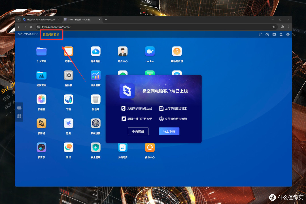The width and height of the screenshot is (306, 204).
Task: Go back in the browser
Action: coord(19,27)
